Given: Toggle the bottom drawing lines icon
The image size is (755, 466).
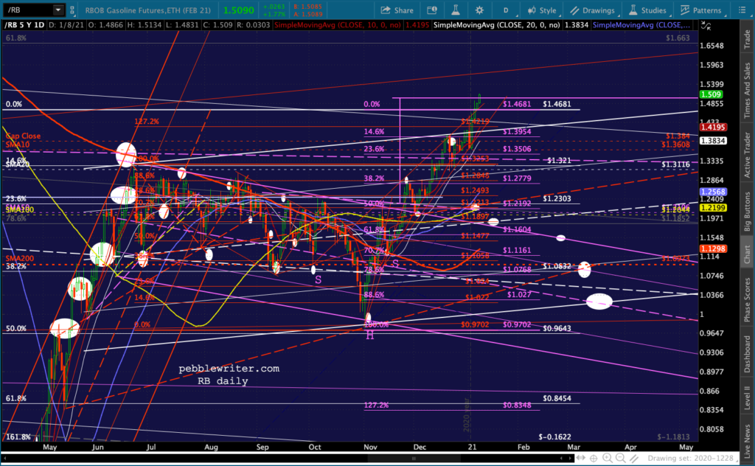Looking at the screenshot, I should point(634,459).
